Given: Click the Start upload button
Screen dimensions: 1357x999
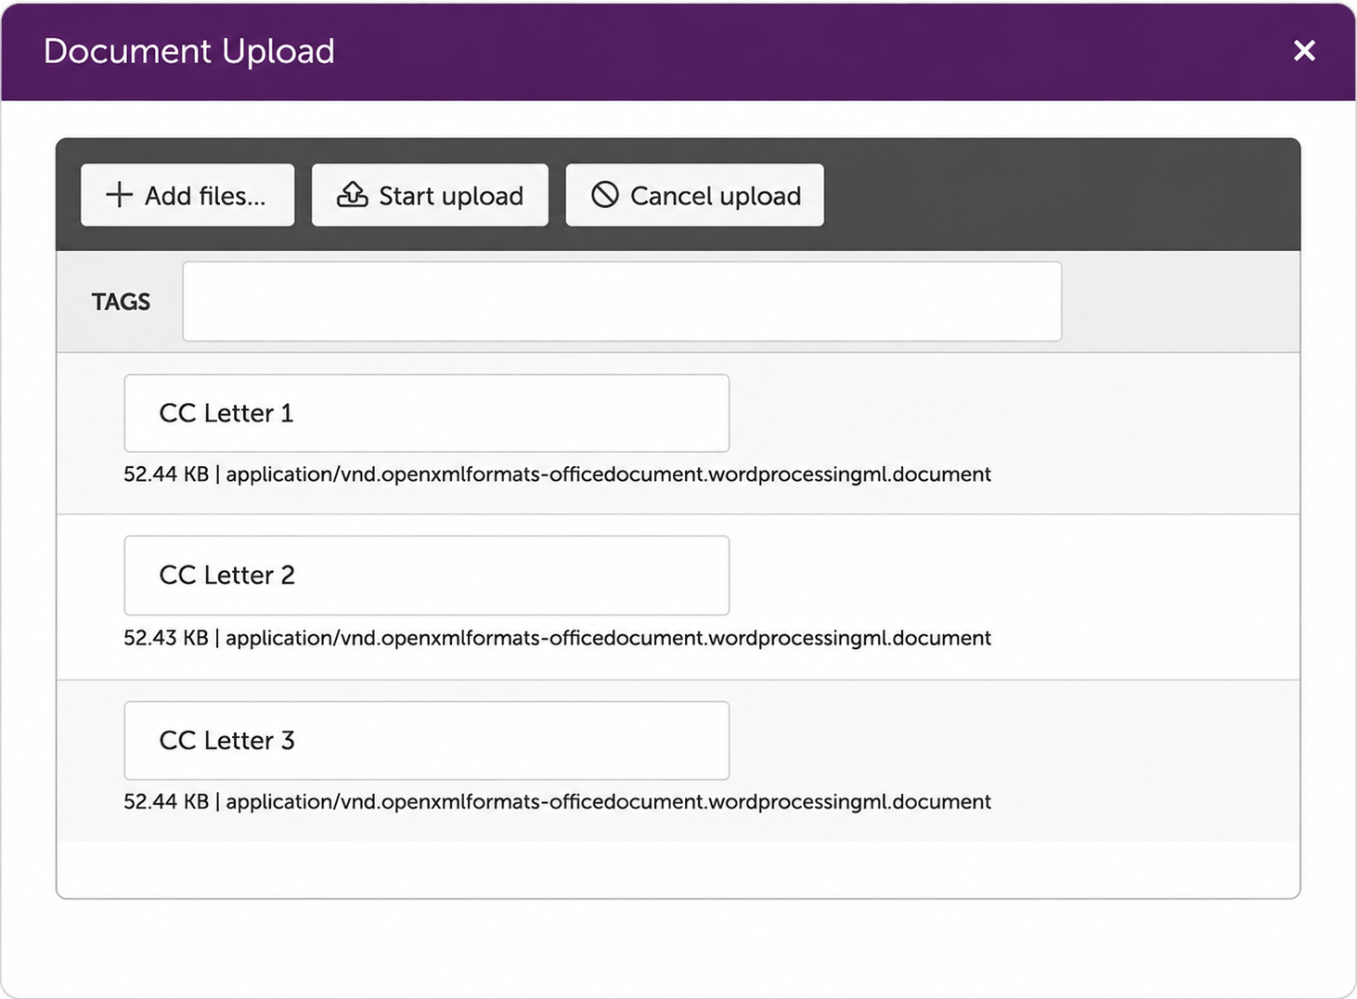Looking at the screenshot, I should click(430, 195).
